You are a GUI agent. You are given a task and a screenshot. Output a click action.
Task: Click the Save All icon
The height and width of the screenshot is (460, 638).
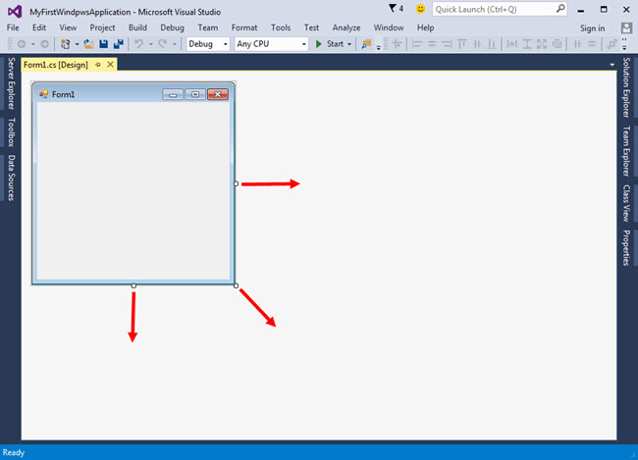(x=119, y=44)
